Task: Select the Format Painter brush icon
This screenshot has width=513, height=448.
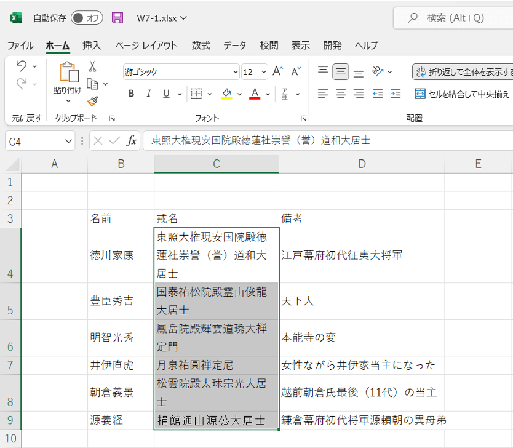Action: coord(92,101)
